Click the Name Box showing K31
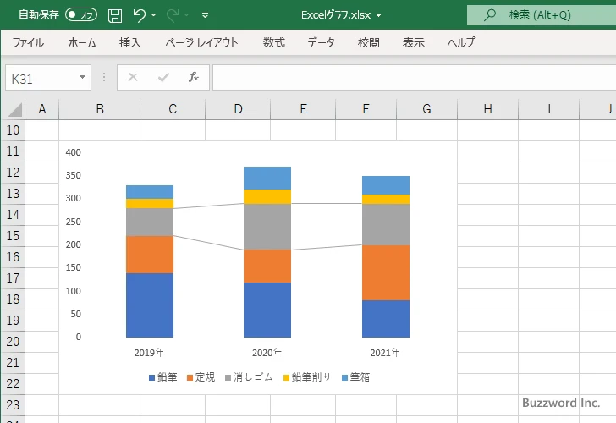This screenshot has width=616, height=423. [41, 78]
